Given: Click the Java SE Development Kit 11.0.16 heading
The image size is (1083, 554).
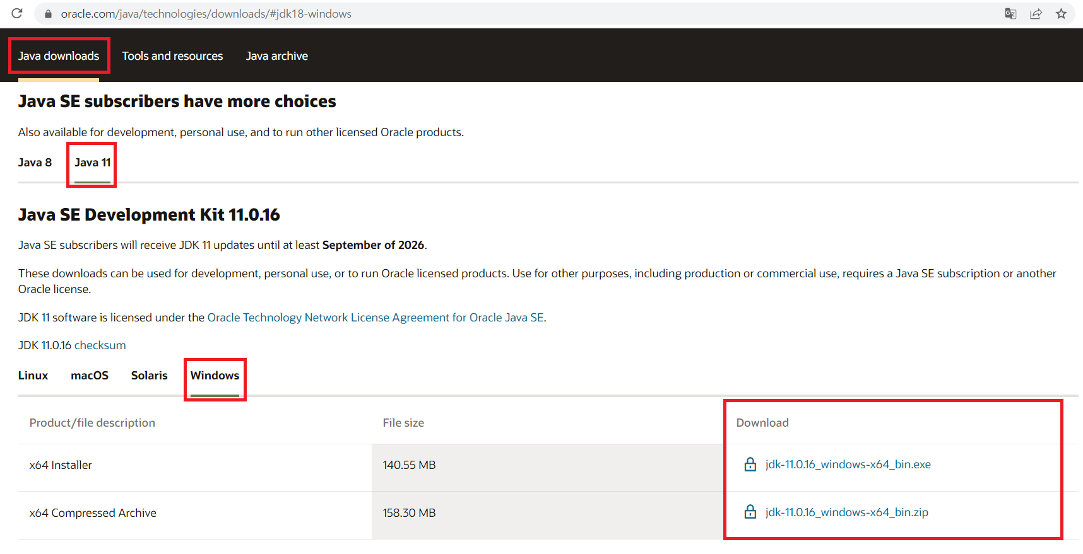Looking at the screenshot, I should 149,215.
